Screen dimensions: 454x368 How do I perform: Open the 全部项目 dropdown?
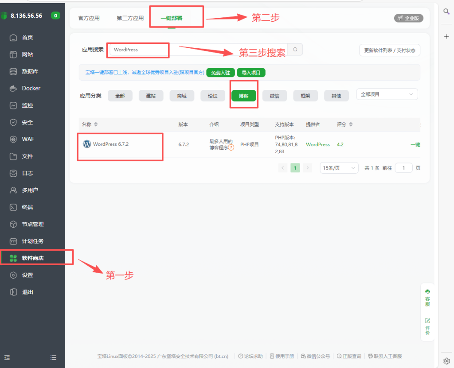pyautogui.click(x=387, y=94)
